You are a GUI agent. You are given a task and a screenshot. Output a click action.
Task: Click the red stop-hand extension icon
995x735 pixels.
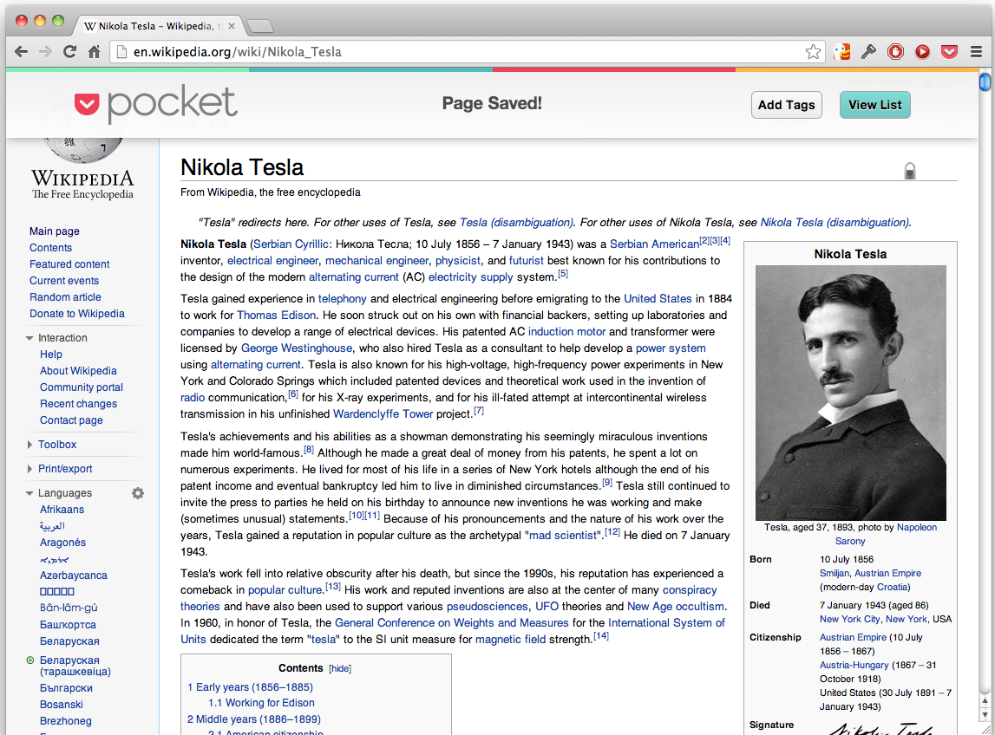[895, 52]
